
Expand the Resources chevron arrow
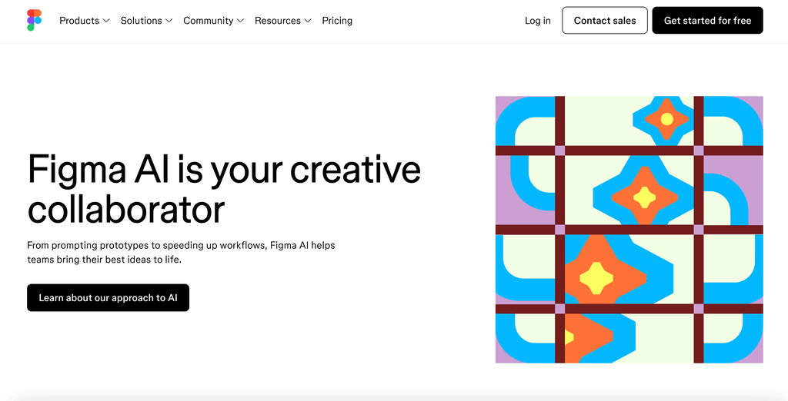tap(308, 21)
